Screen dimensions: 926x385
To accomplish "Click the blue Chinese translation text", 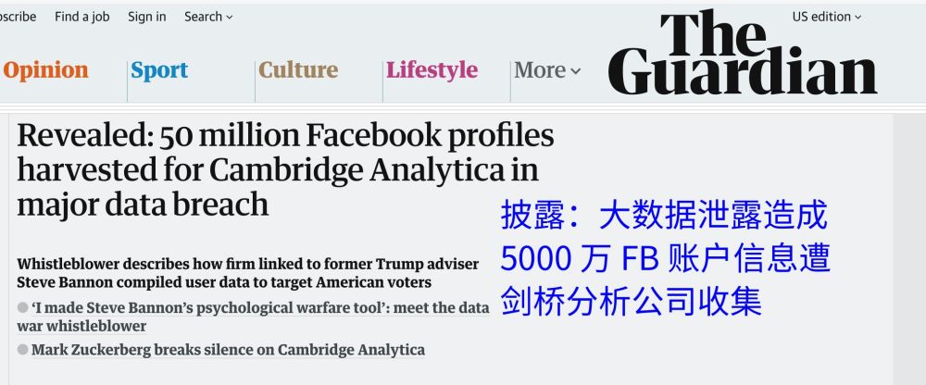I will 665,259.
